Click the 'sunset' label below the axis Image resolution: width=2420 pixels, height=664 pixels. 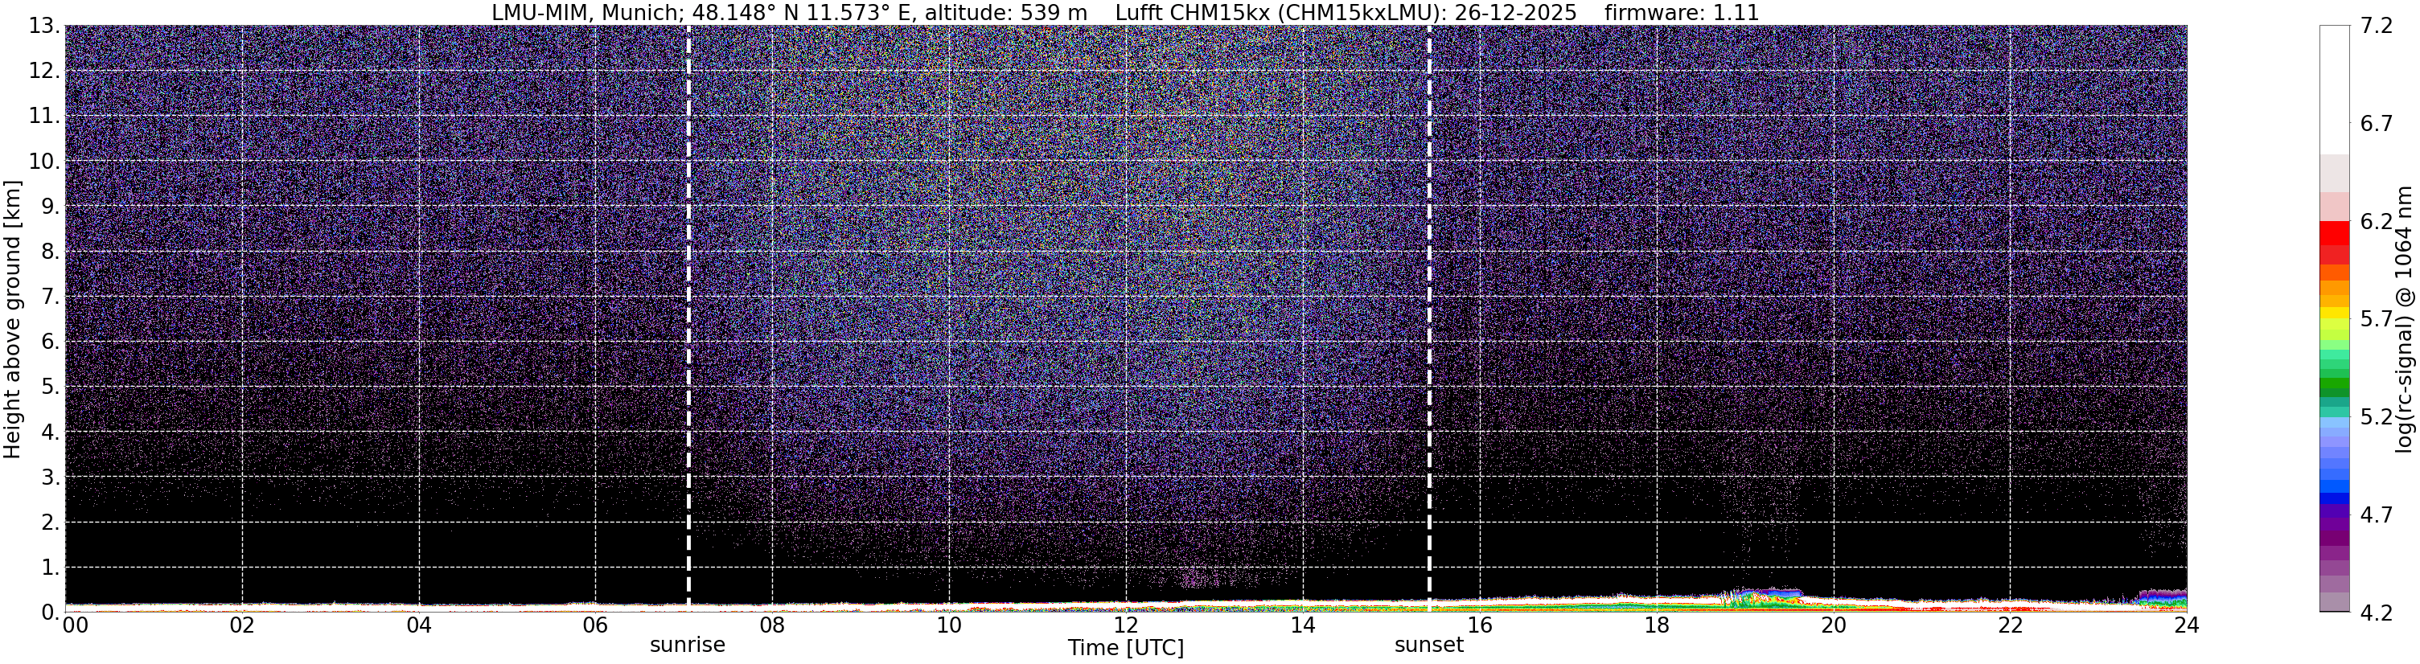click(1429, 646)
